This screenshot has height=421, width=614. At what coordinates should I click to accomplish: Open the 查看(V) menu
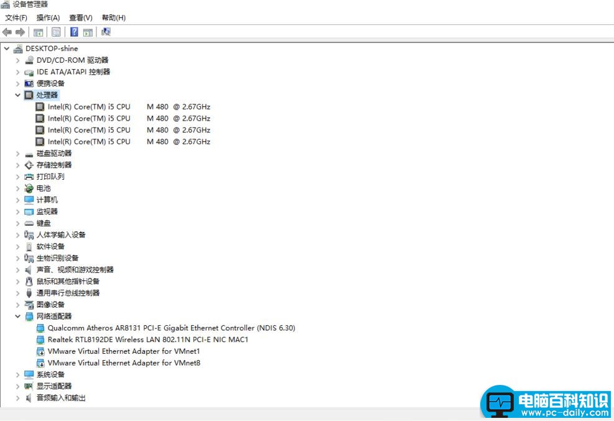tap(80, 18)
